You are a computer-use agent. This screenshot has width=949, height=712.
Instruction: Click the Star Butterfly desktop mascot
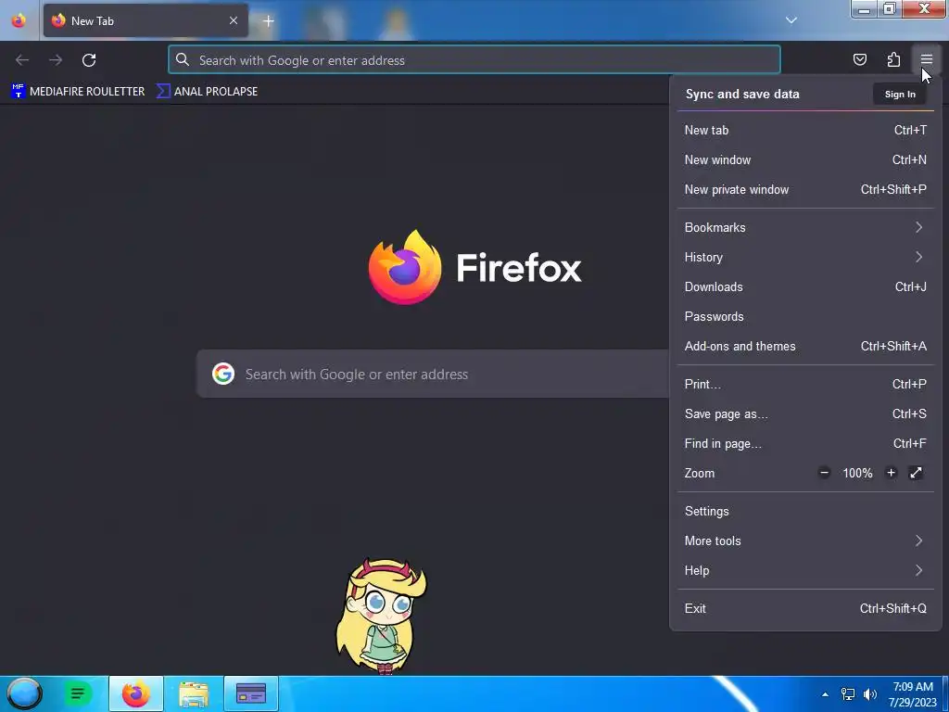tap(381, 617)
